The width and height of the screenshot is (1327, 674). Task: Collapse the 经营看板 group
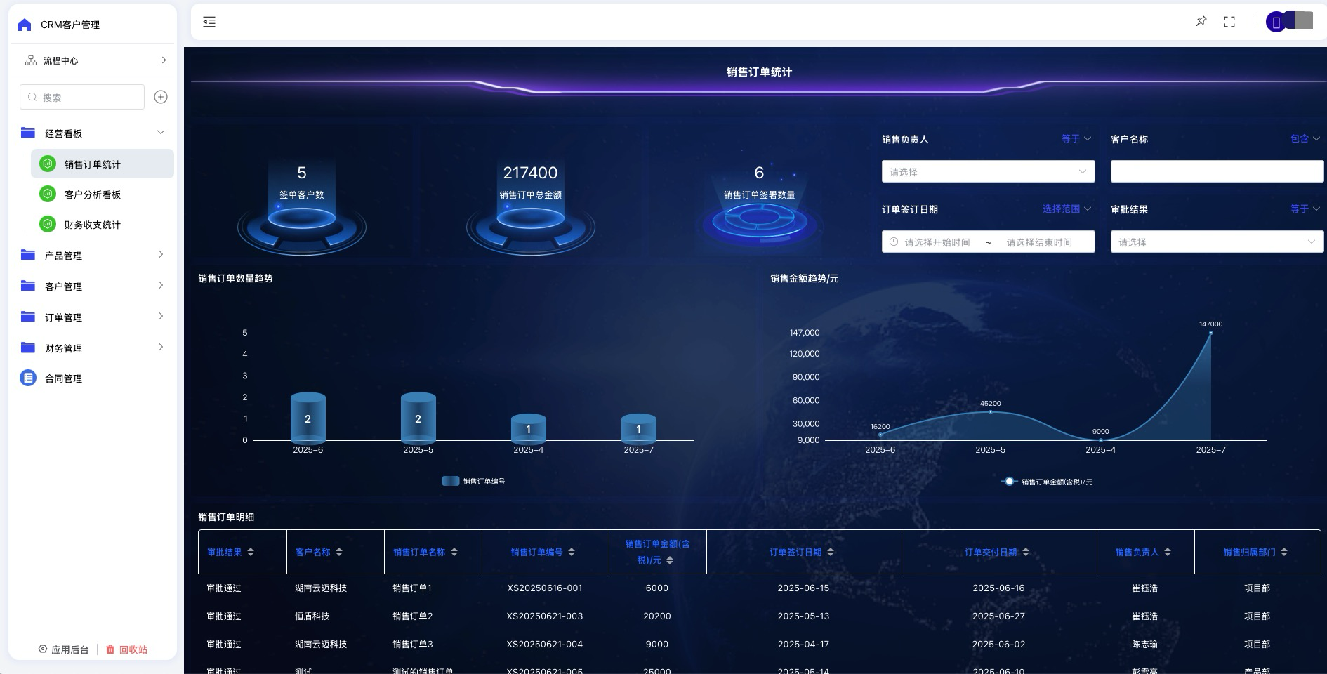(x=161, y=133)
